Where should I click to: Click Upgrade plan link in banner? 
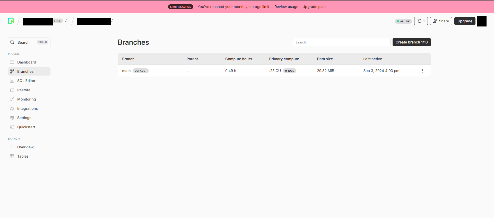tap(314, 7)
